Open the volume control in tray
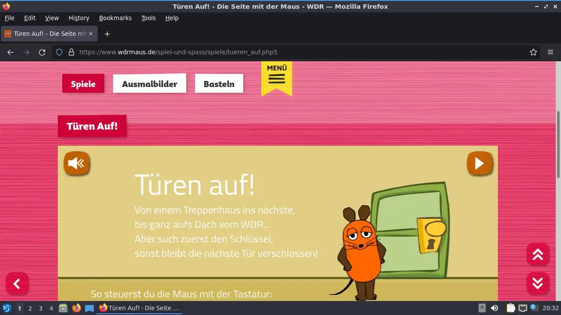 (x=494, y=308)
